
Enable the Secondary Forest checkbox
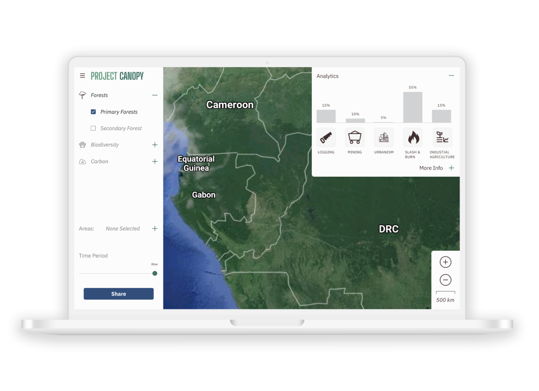coord(93,128)
